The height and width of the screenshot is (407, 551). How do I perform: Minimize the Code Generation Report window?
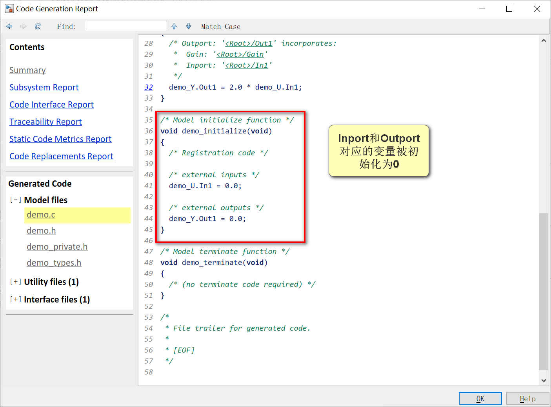482,9
